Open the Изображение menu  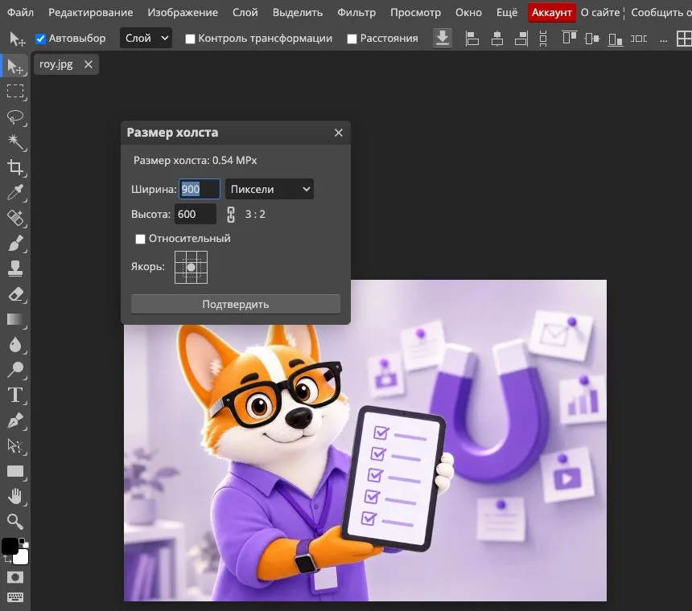click(183, 12)
